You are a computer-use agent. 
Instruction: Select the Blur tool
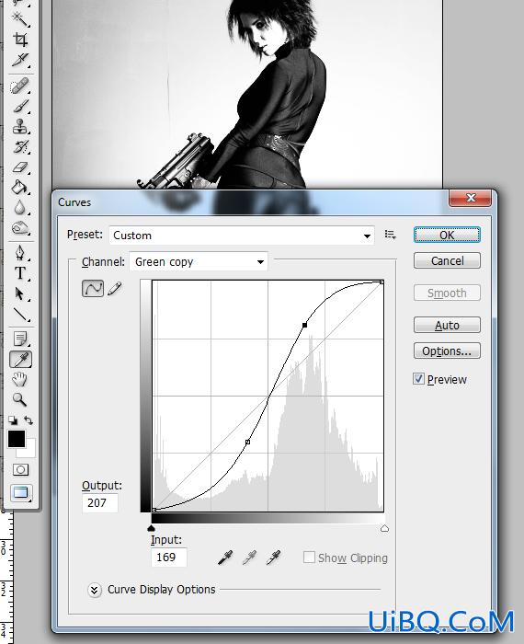pyautogui.click(x=19, y=208)
